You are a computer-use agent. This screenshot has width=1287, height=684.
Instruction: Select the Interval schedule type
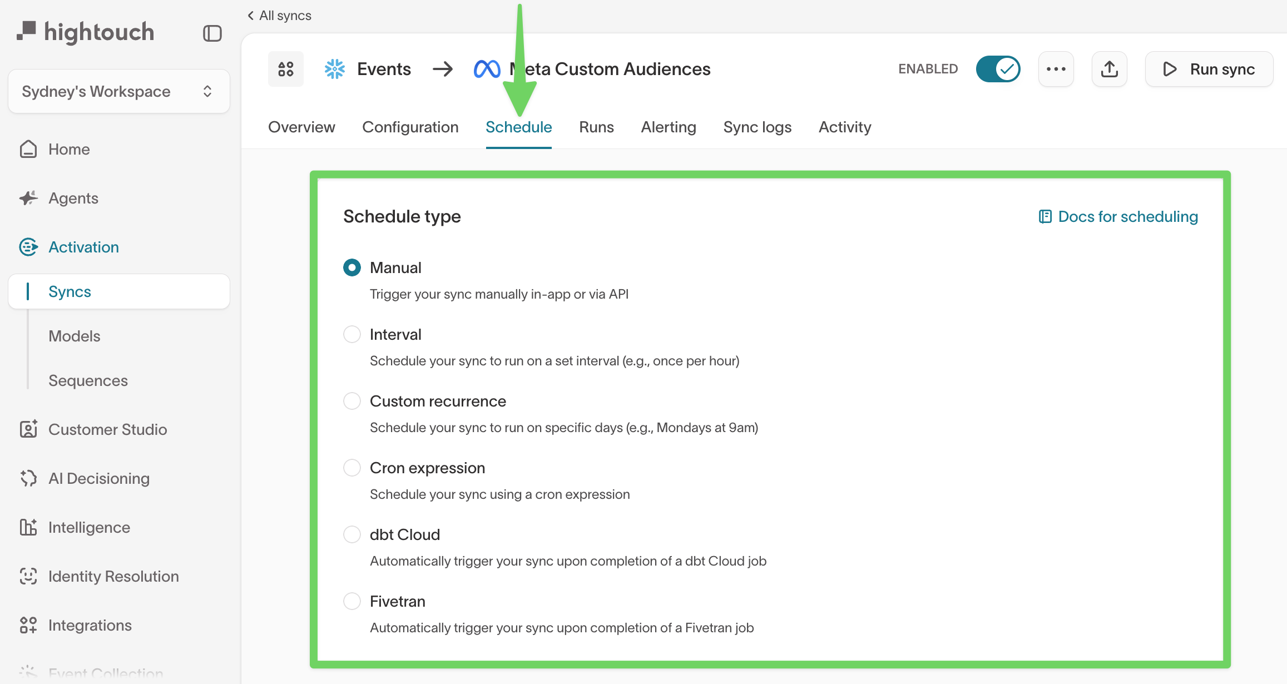(x=352, y=334)
